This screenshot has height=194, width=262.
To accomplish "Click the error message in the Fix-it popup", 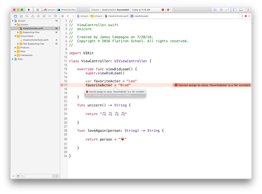I will tap(115, 92).
